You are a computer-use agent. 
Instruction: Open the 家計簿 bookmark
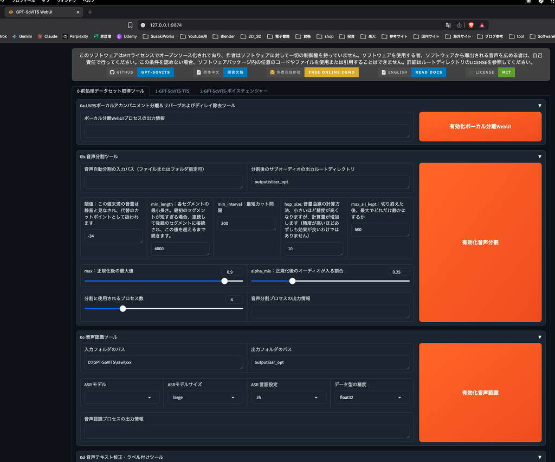coord(102,36)
